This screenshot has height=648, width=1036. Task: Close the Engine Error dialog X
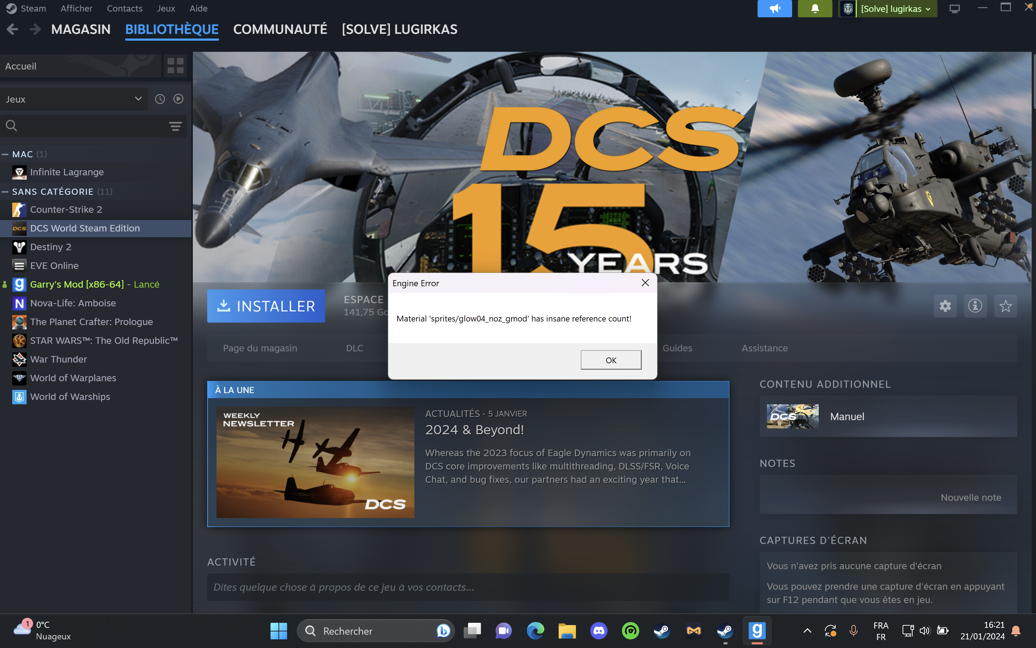(x=645, y=283)
